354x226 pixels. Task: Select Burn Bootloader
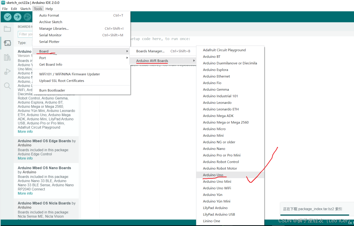[81, 90]
